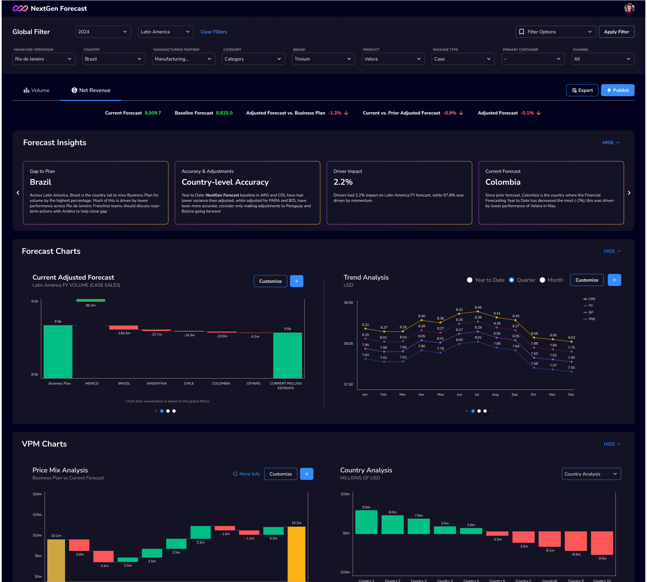Screen dimensions: 647x582
Task: Open the Country Analysis chart dropdown
Action: click(x=591, y=474)
